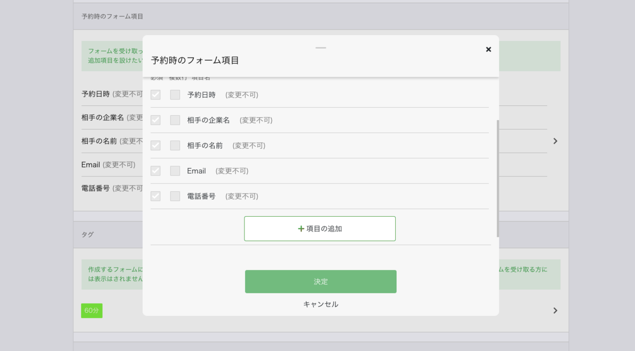
Task: Toggle multi-line checkbox for 相手の企業名
Action: pyautogui.click(x=175, y=120)
